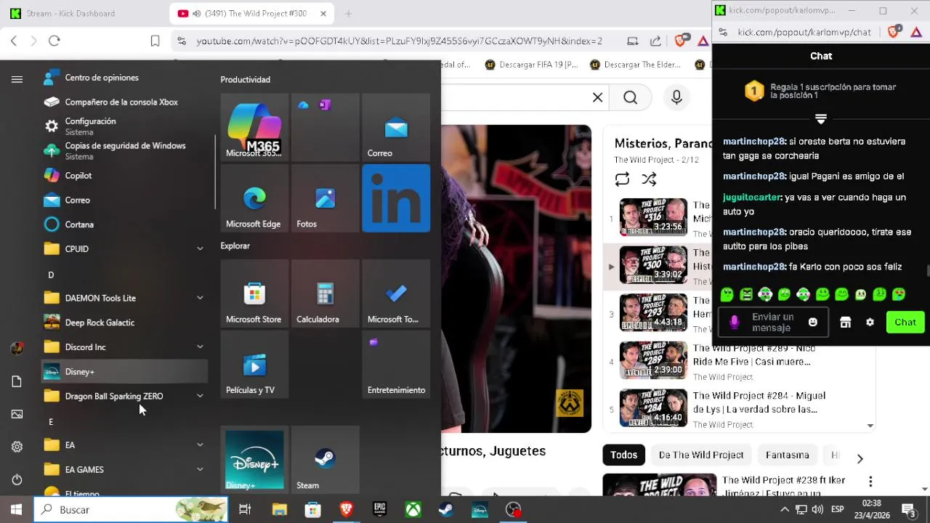The width and height of the screenshot is (930, 523).
Task: Expand playlist panel bottom arrow
Action: click(870, 426)
